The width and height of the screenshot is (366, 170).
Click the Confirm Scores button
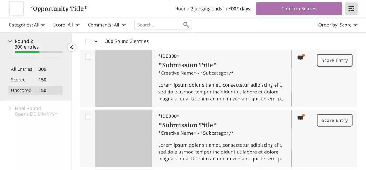click(x=299, y=9)
